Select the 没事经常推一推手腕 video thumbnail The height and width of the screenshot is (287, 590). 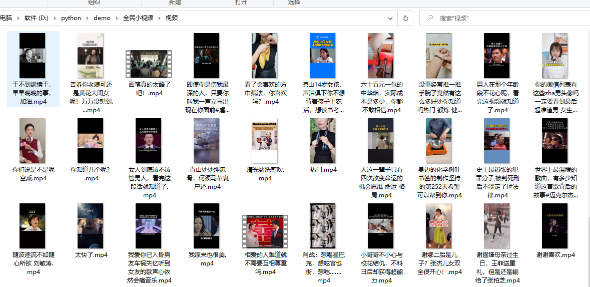click(439, 56)
